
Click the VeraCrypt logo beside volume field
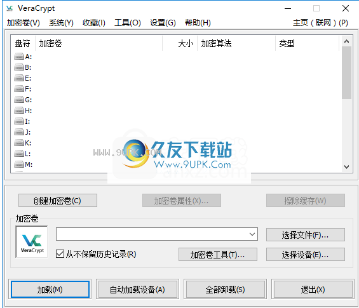(x=32, y=242)
